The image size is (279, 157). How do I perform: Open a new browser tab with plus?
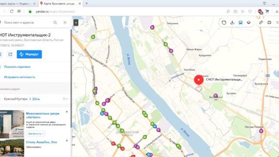click(x=87, y=3)
